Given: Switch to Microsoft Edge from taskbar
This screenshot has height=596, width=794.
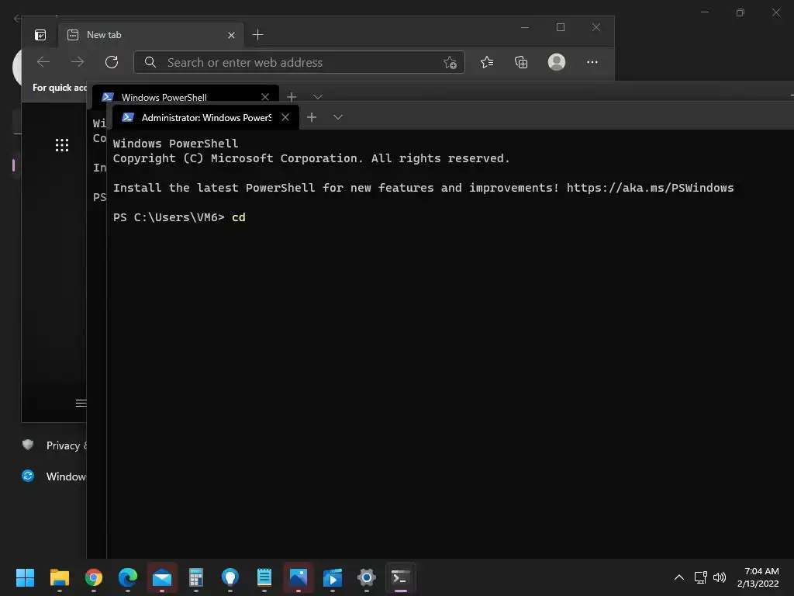Looking at the screenshot, I should tap(128, 577).
